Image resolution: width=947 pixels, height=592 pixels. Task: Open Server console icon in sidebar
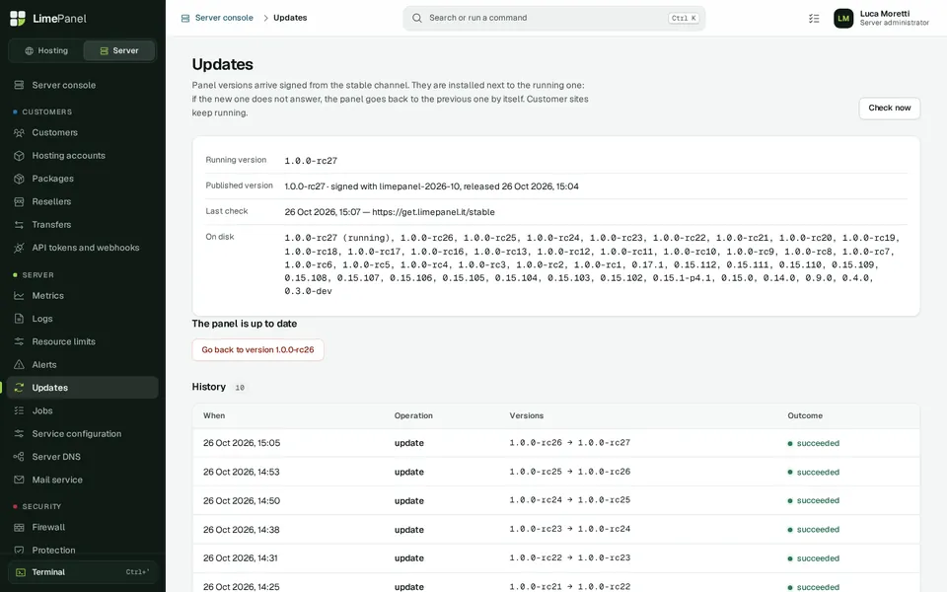click(20, 85)
